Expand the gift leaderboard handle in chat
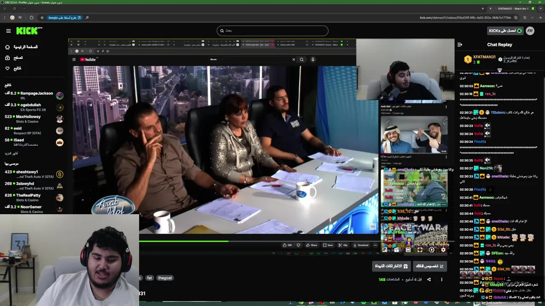The image size is (545, 306). point(499,70)
